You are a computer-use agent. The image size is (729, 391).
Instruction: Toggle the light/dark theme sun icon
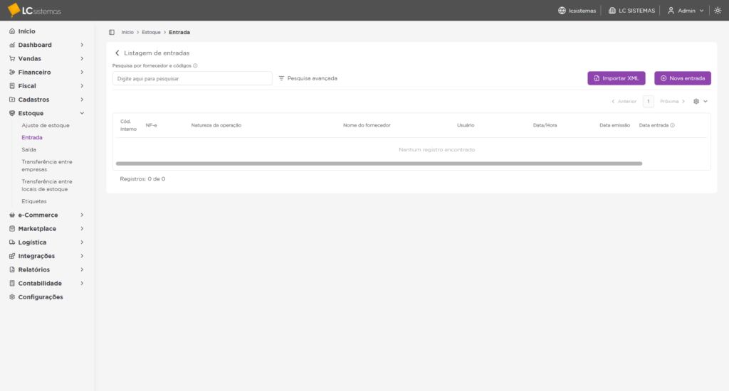coord(718,11)
